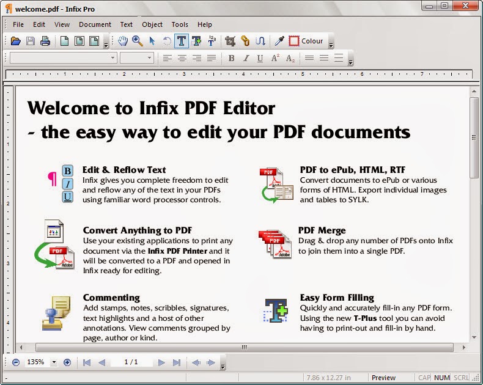This screenshot has height=385, width=483.
Task: Toggle Italic formatting
Action: click(x=246, y=58)
